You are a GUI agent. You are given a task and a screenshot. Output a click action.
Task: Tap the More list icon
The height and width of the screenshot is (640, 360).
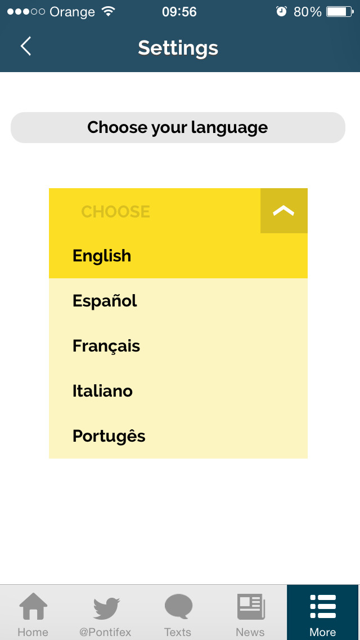[323, 606]
